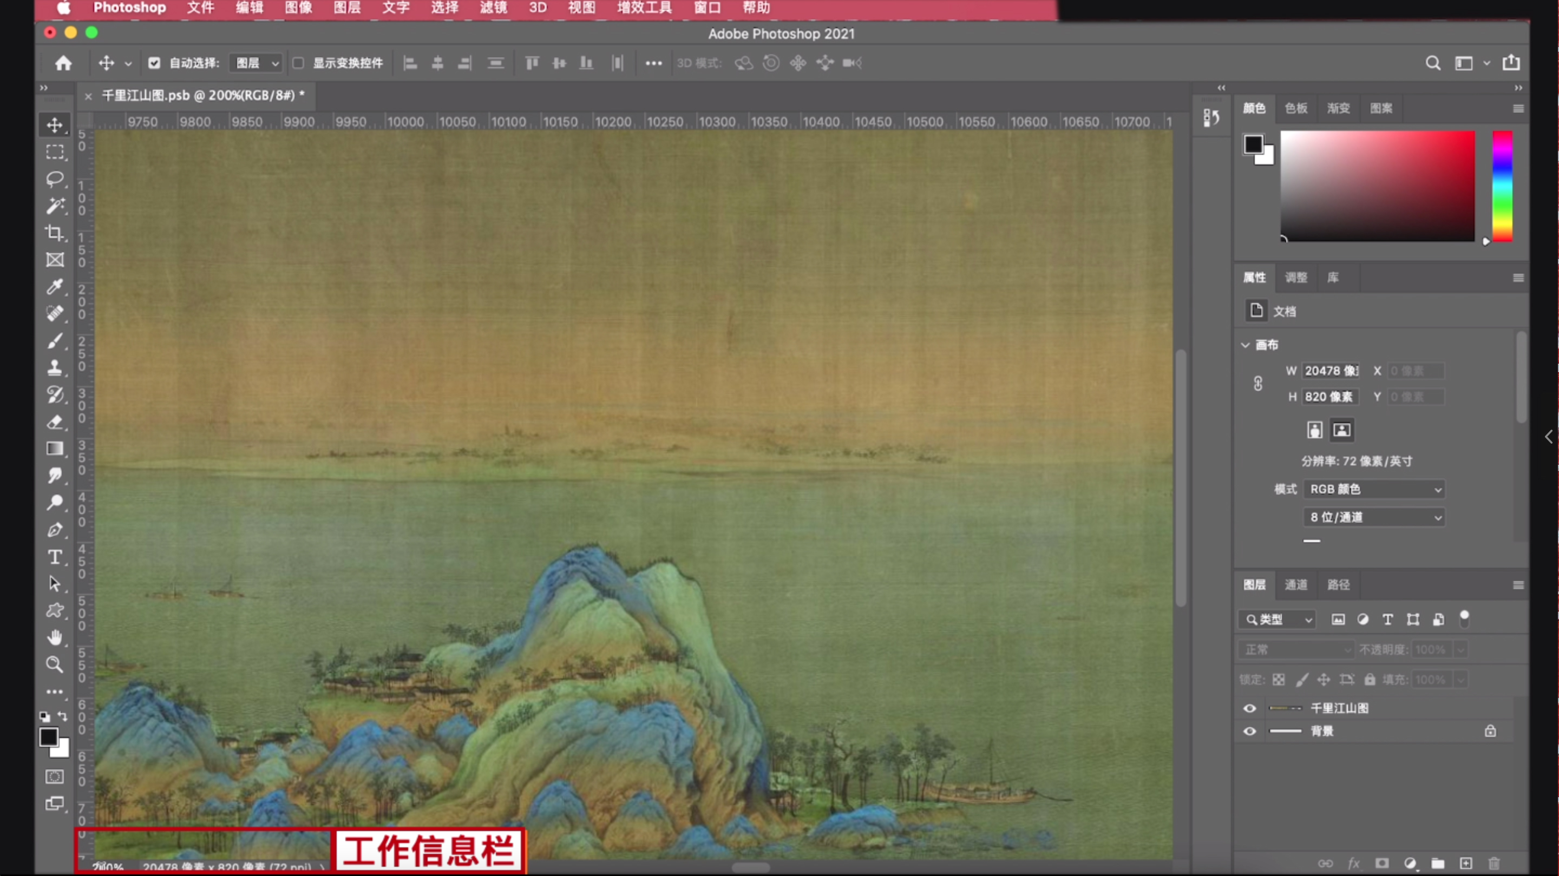Screen dimensions: 1559x876
Task: Pick a color in the color field
Action: [1378, 186]
